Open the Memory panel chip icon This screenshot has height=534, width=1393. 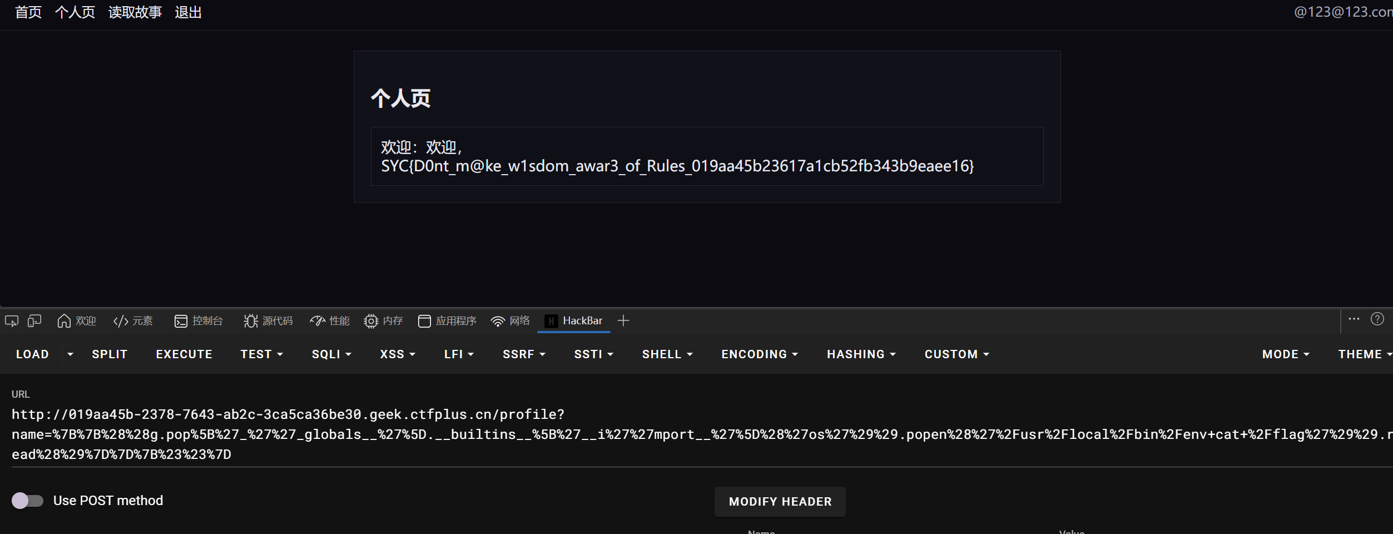click(x=371, y=321)
